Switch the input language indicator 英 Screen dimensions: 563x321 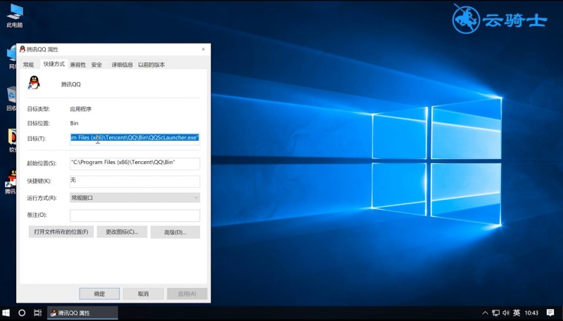click(x=517, y=313)
